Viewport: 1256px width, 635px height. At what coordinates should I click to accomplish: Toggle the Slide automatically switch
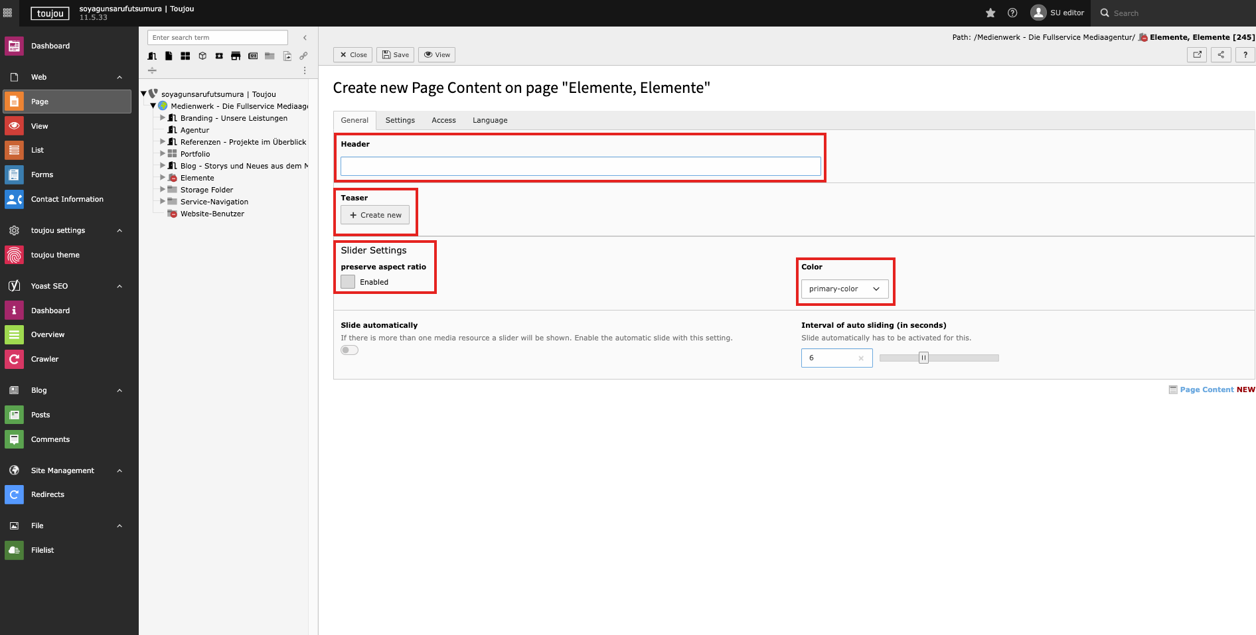pyautogui.click(x=349, y=350)
